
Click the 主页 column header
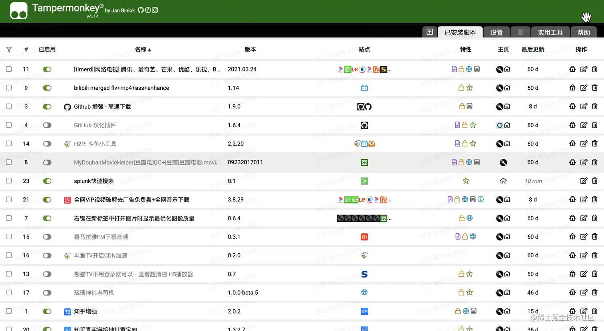[503, 49]
